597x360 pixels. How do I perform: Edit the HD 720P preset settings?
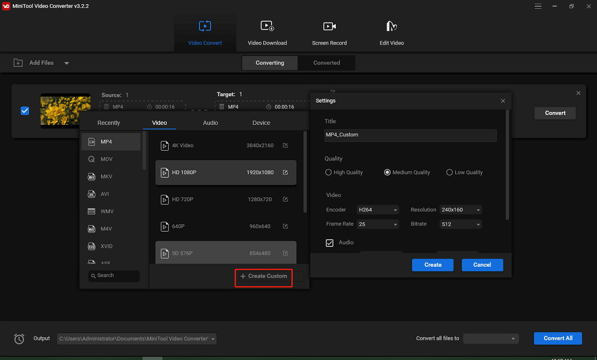click(x=285, y=199)
